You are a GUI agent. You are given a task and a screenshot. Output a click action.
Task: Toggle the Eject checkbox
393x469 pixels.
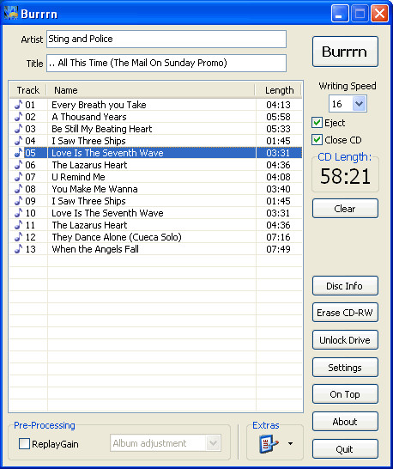coord(317,123)
